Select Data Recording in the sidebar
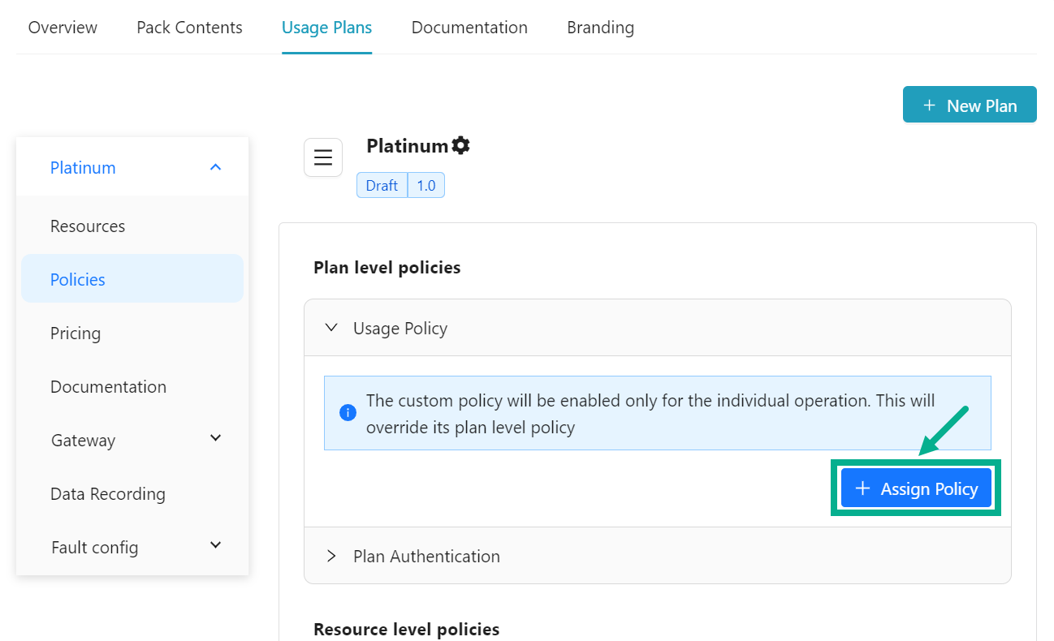The width and height of the screenshot is (1054, 641). (108, 494)
